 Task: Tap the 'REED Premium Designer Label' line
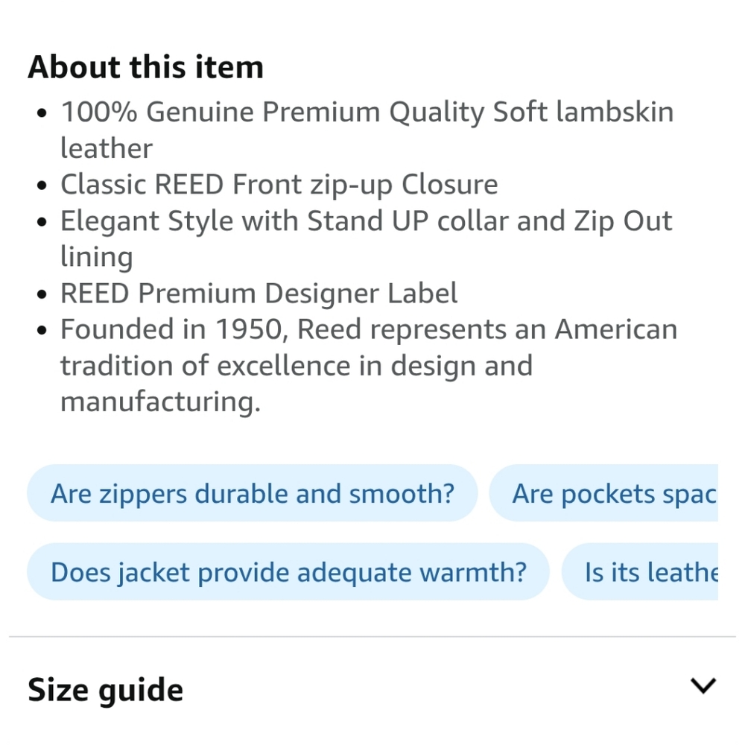[259, 293]
